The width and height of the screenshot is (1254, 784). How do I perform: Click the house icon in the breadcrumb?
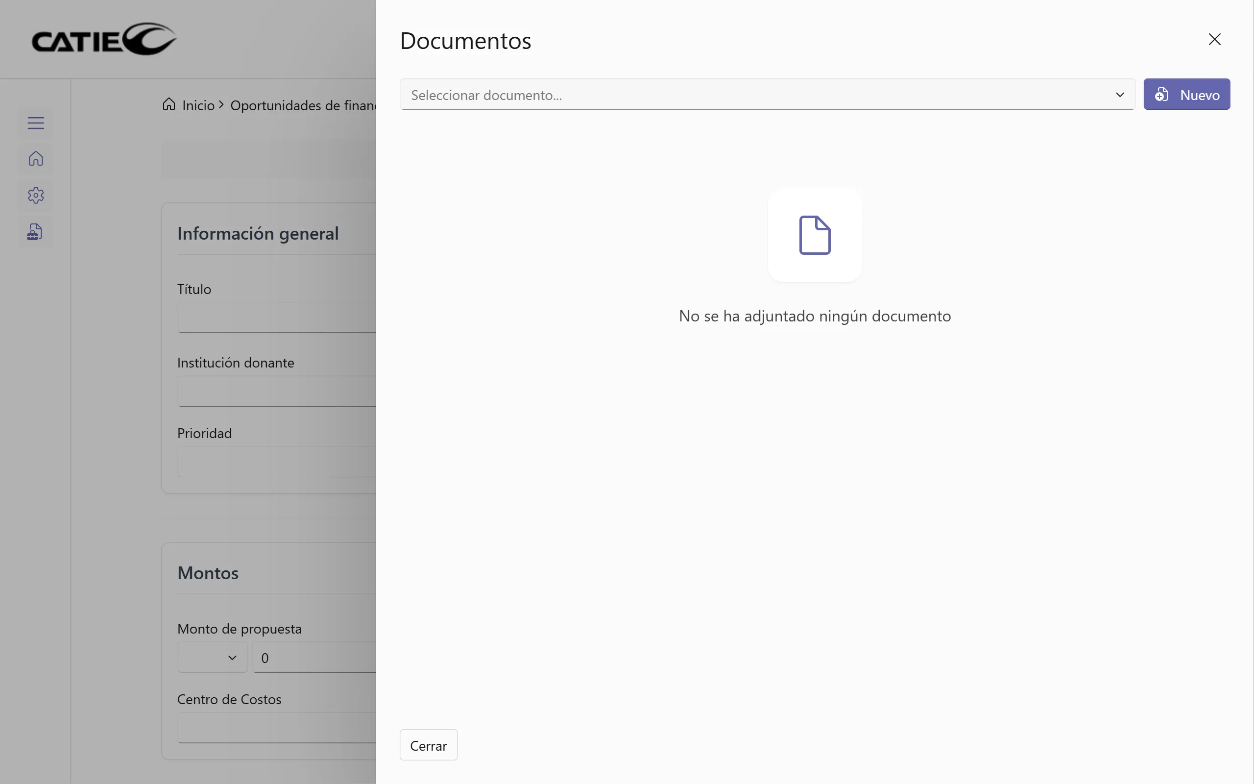coord(169,105)
